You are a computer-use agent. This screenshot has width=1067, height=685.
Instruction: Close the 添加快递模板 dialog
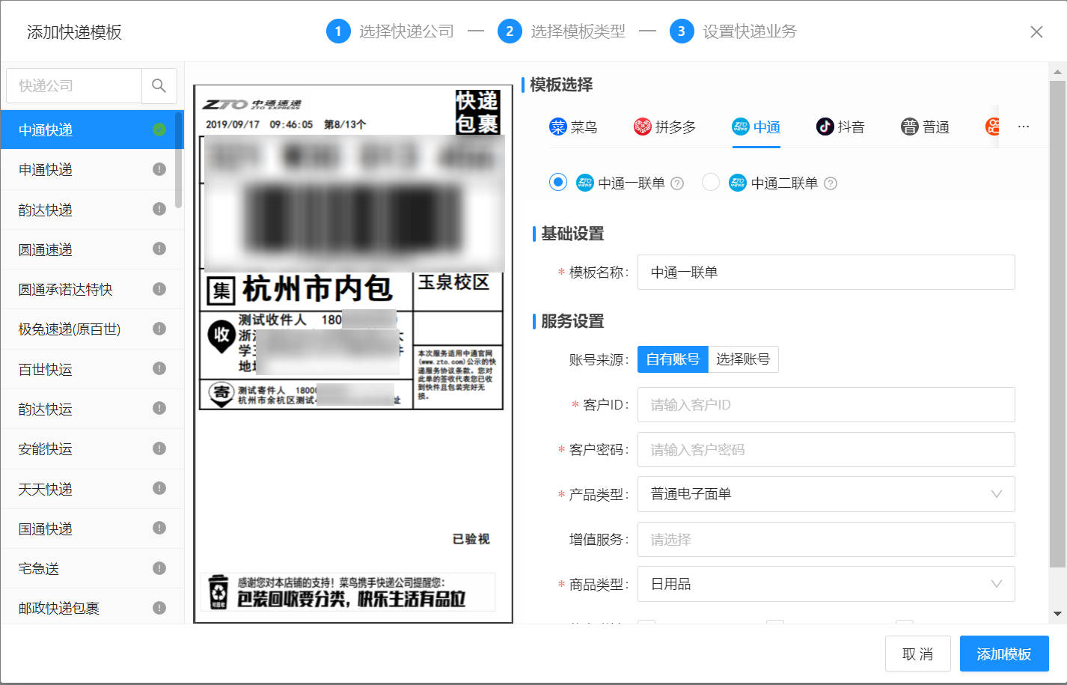pos(1036,31)
